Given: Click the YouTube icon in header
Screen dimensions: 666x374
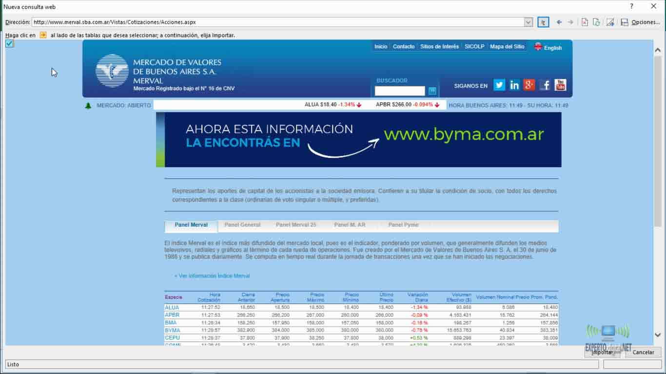Looking at the screenshot, I should coord(560,85).
